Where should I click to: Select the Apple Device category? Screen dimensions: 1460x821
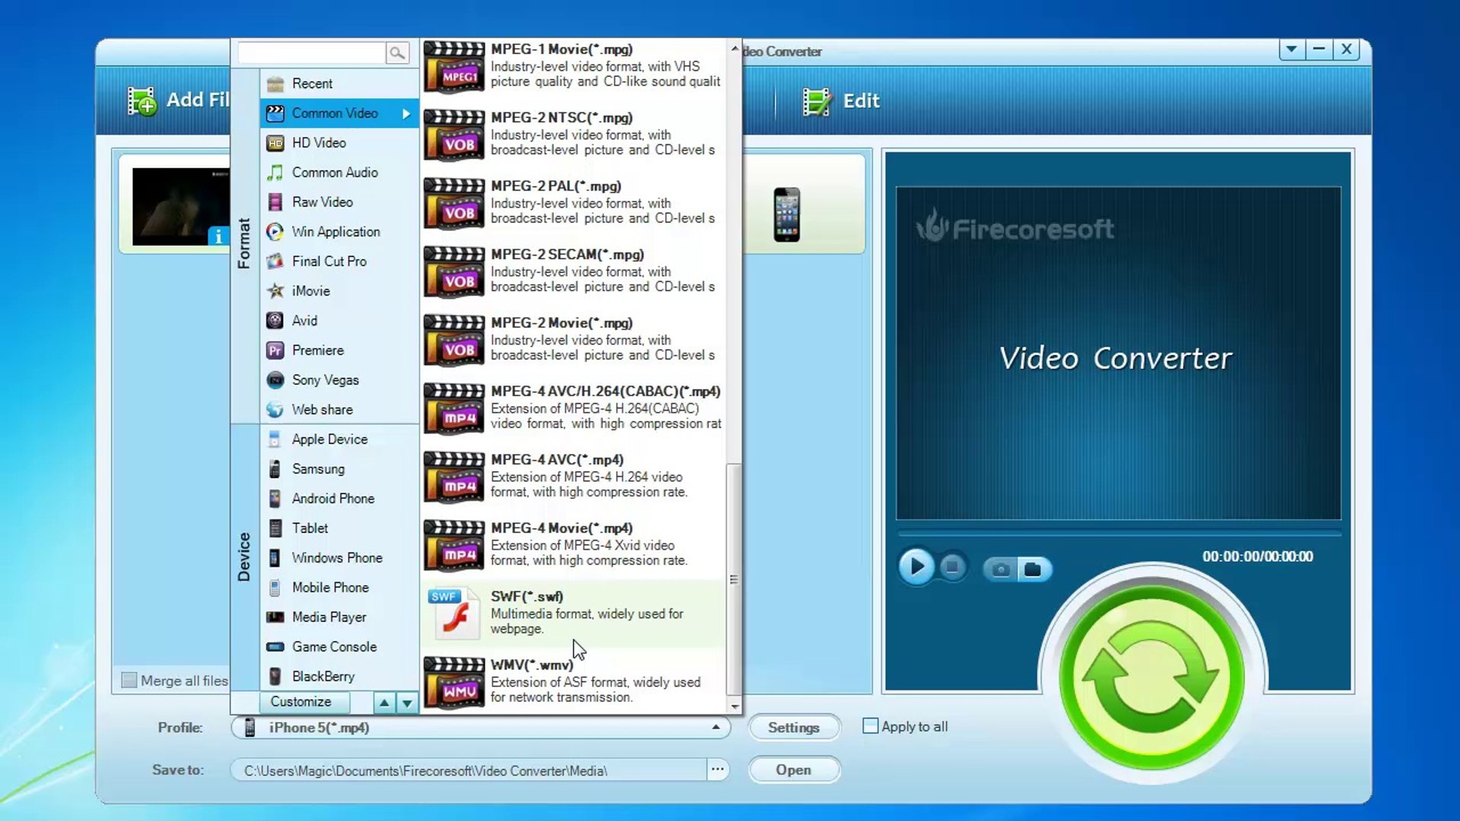pos(328,439)
